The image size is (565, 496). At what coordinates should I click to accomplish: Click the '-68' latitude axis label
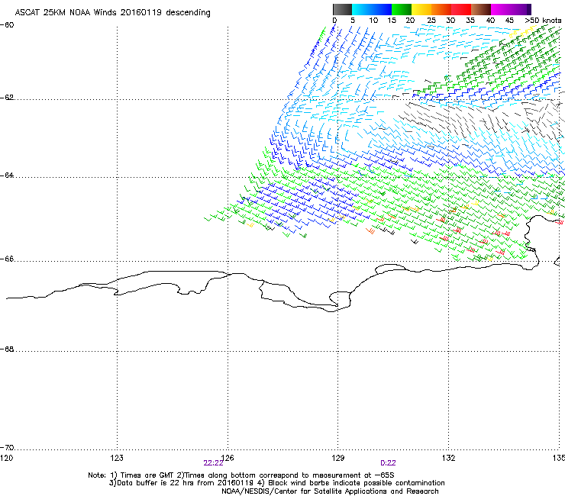[7, 349]
